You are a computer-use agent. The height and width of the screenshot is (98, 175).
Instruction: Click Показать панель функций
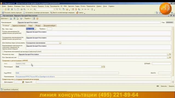(12, 13)
